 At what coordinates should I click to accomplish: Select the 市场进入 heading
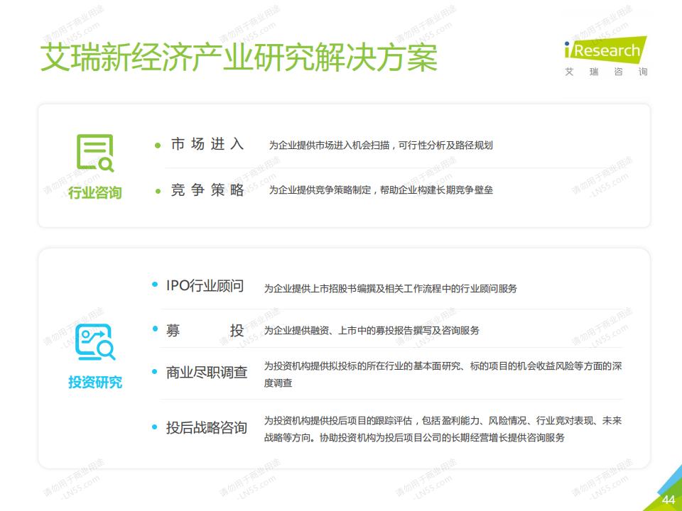click(x=207, y=145)
